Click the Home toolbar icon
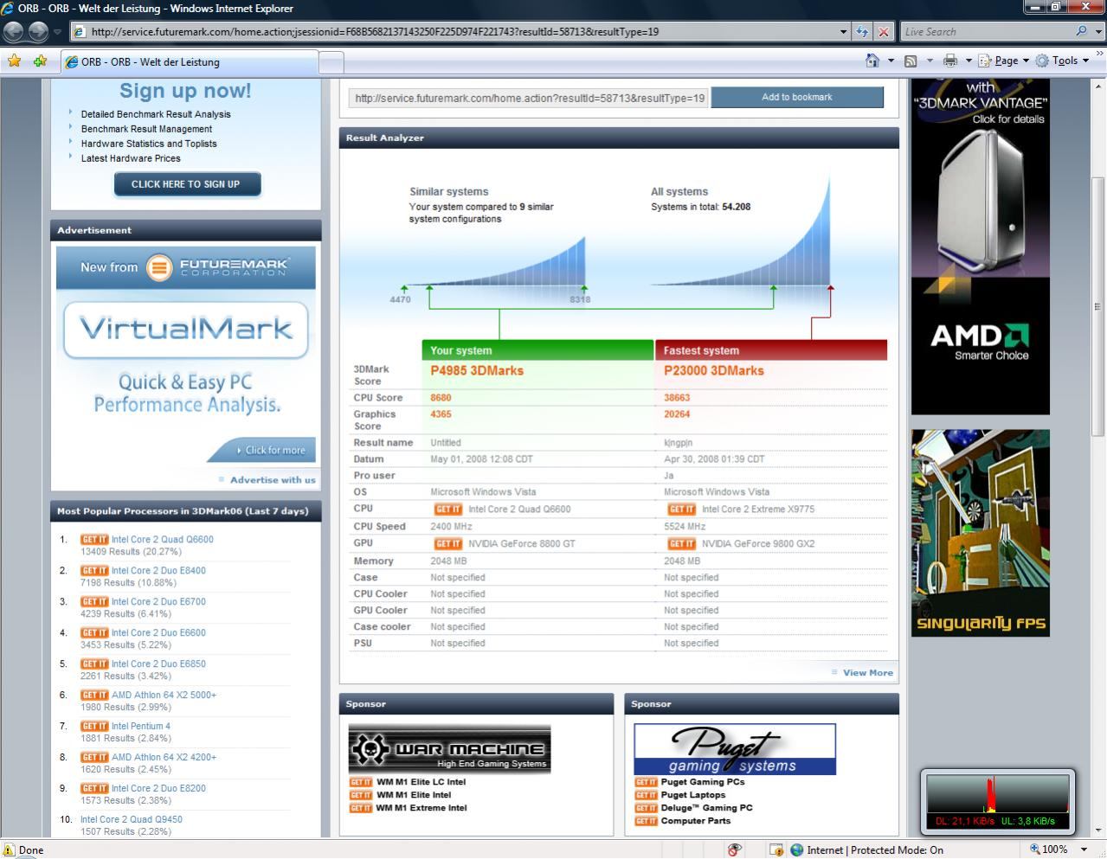 (x=872, y=61)
